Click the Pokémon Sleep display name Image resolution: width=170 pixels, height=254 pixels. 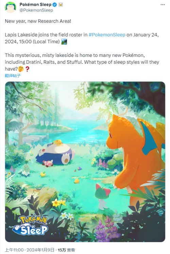[35, 4]
